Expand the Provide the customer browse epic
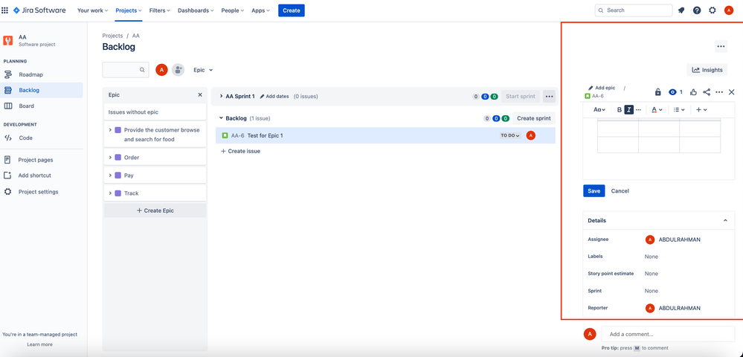Image resolution: width=743 pixels, height=357 pixels. click(110, 130)
